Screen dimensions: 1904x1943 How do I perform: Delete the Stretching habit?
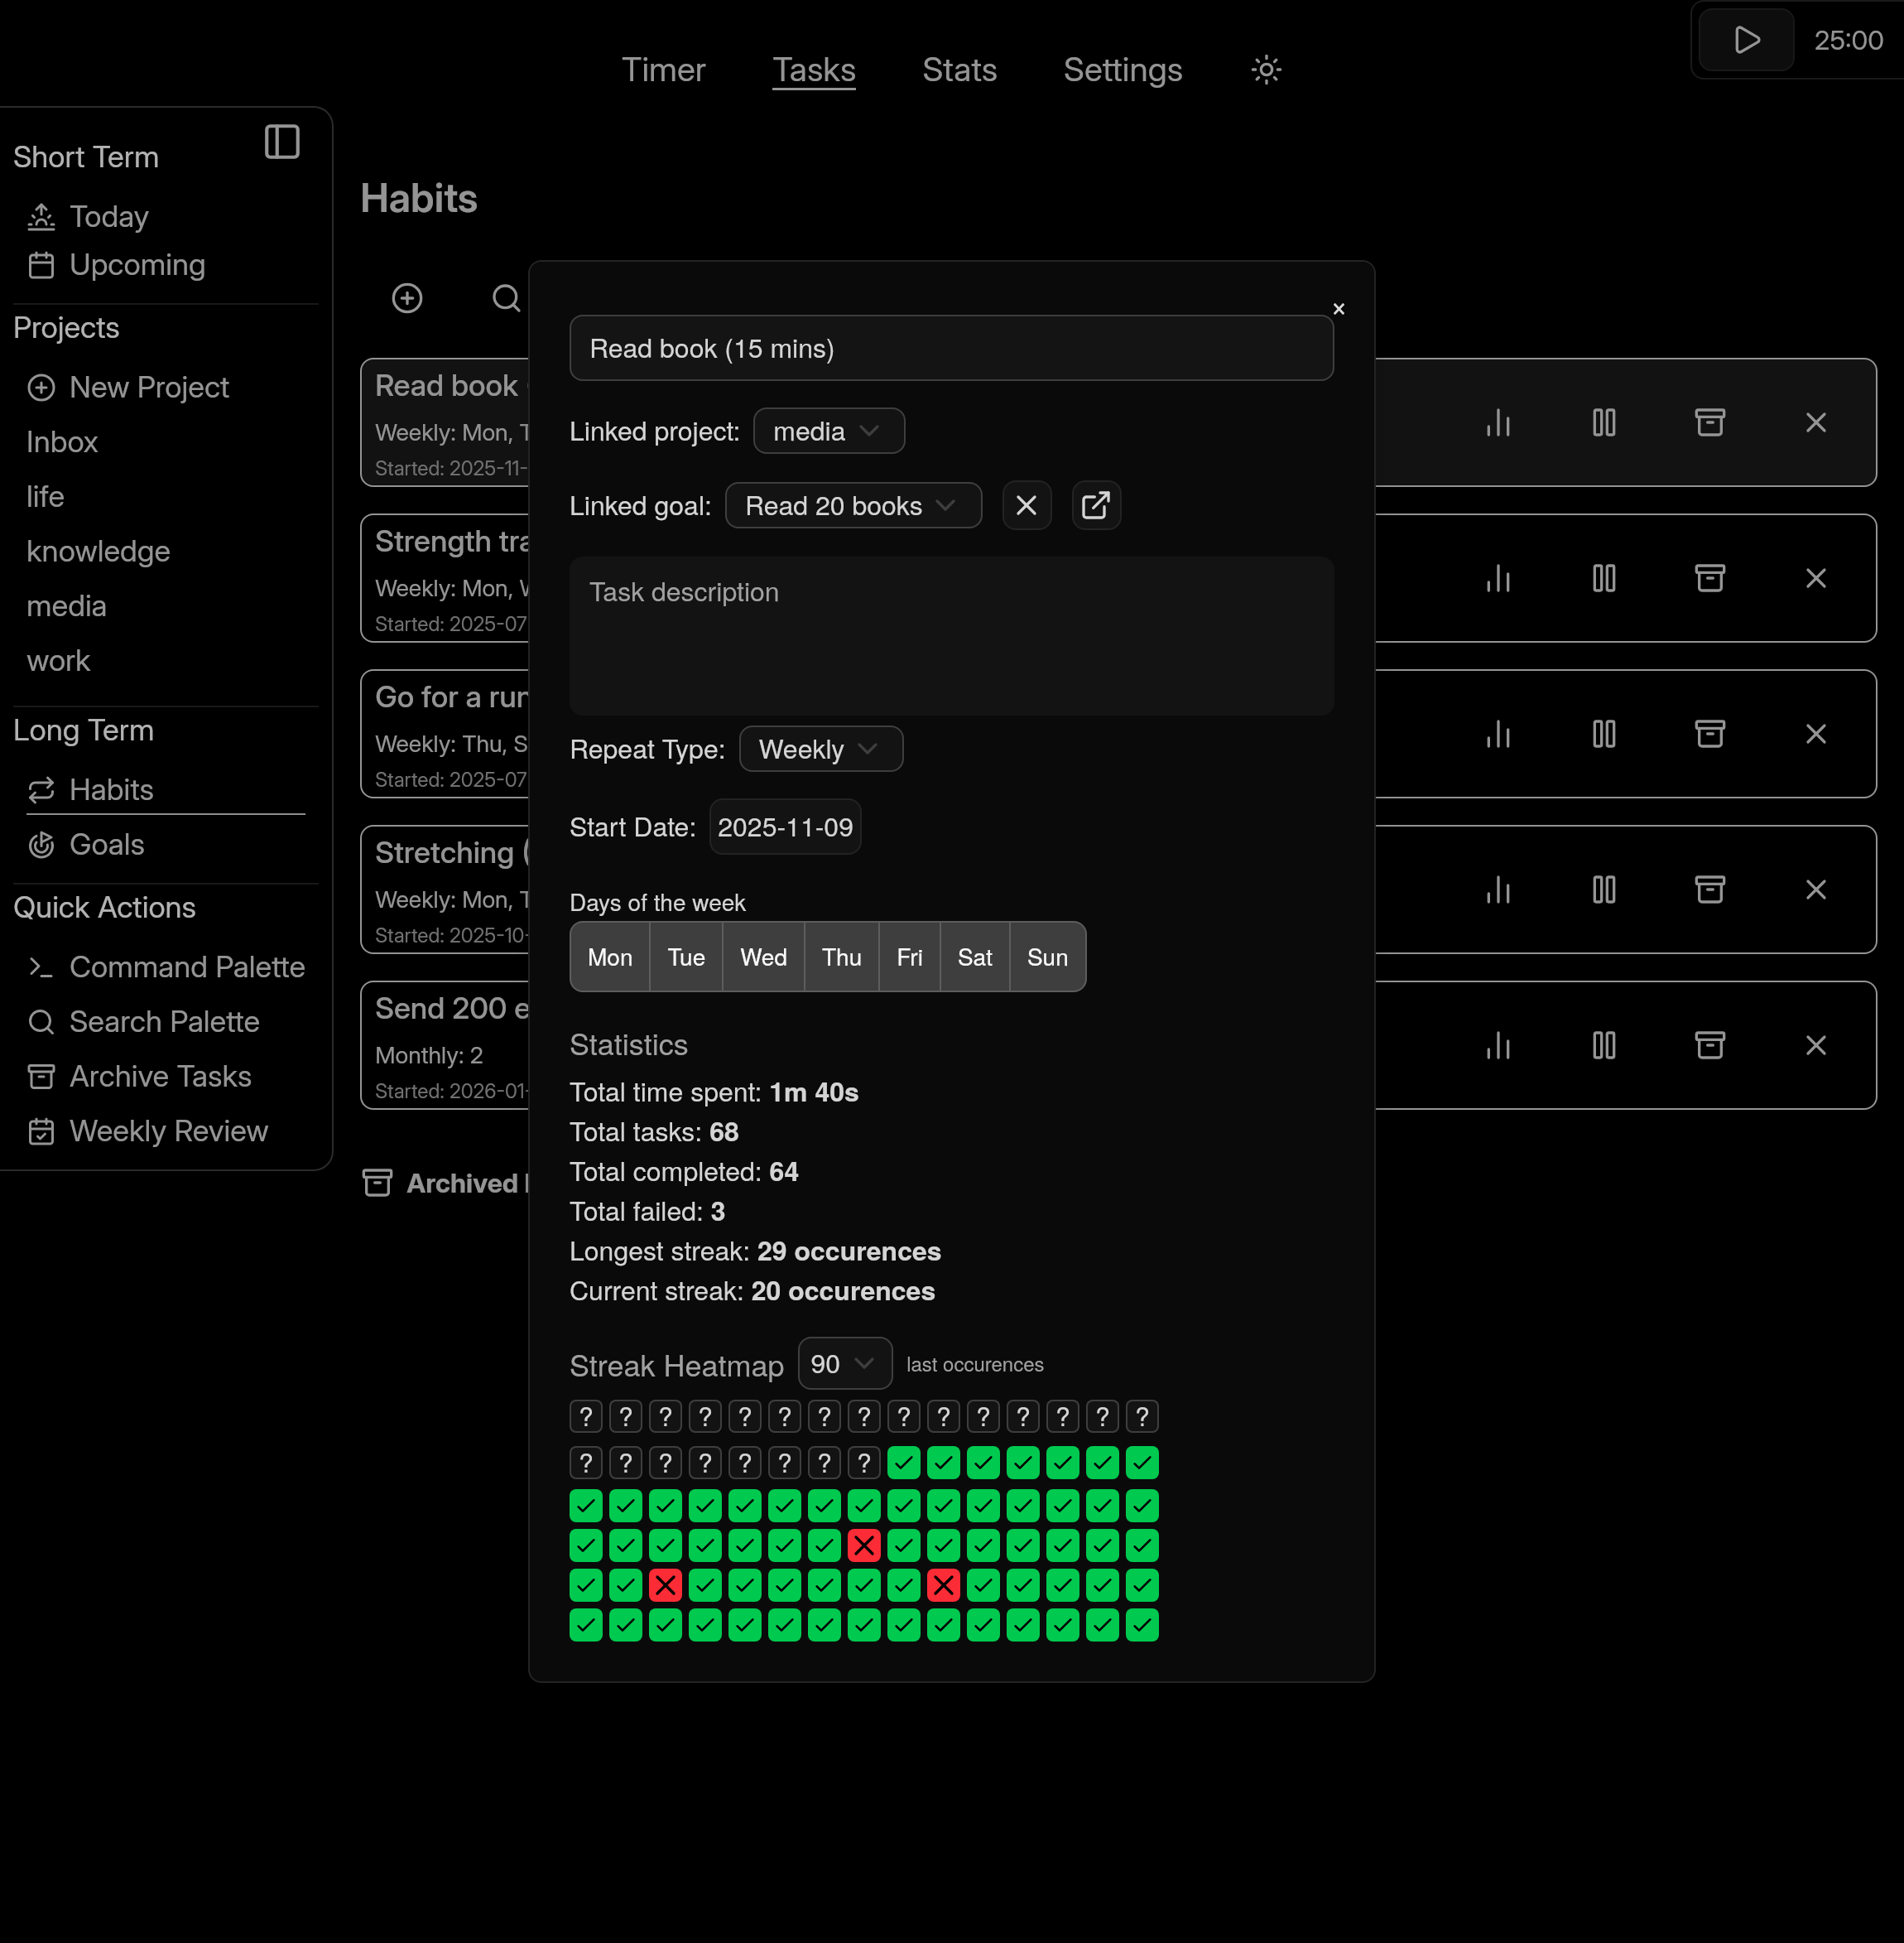pyautogui.click(x=1817, y=890)
